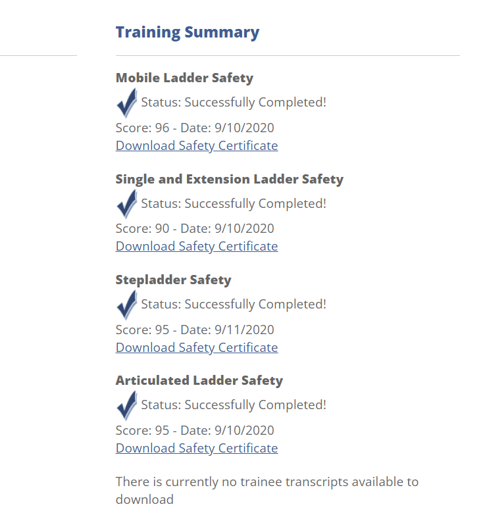Select the Mobile Ladder Safety course title

(x=184, y=78)
